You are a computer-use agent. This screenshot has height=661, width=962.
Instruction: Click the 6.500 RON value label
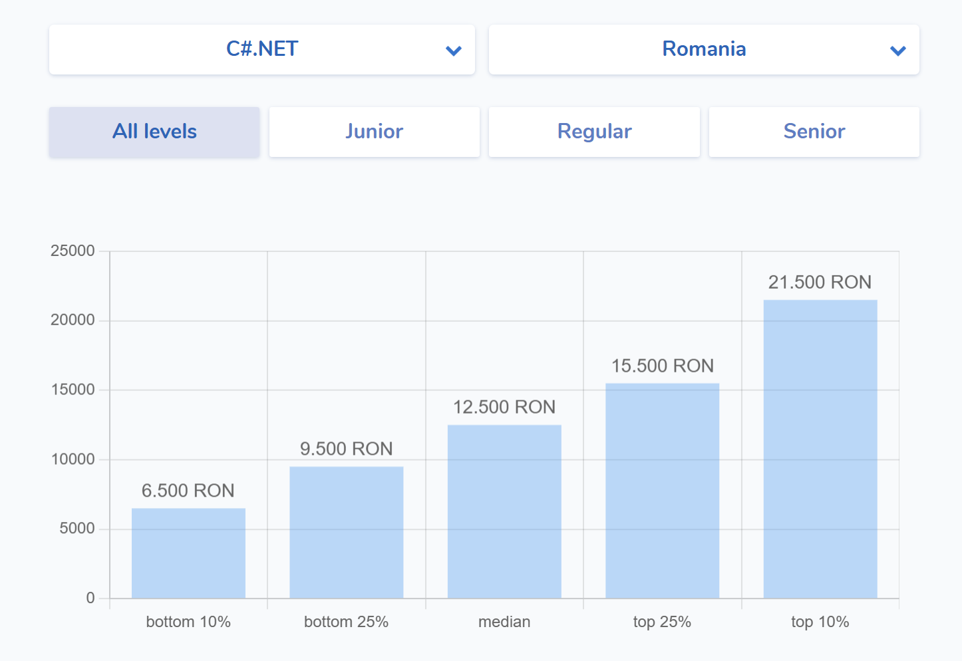pyautogui.click(x=188, y=491)
